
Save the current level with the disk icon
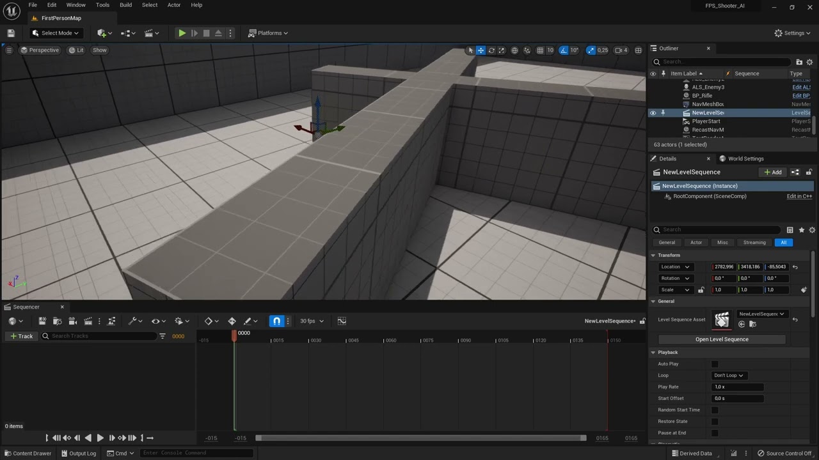click(x=11, y=33)
